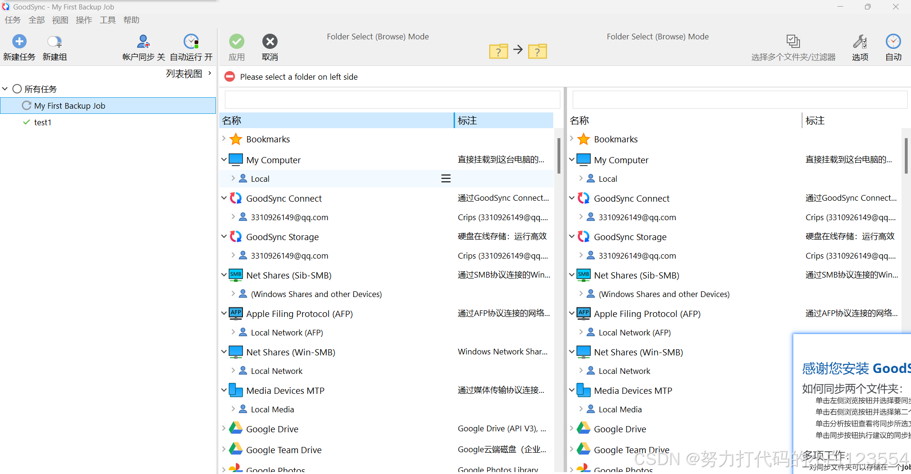Viewport: 911px width, 474px height.
Task: Open Options (选项) wrench icon
Action: pyautogui.click(x=860, y=41)
